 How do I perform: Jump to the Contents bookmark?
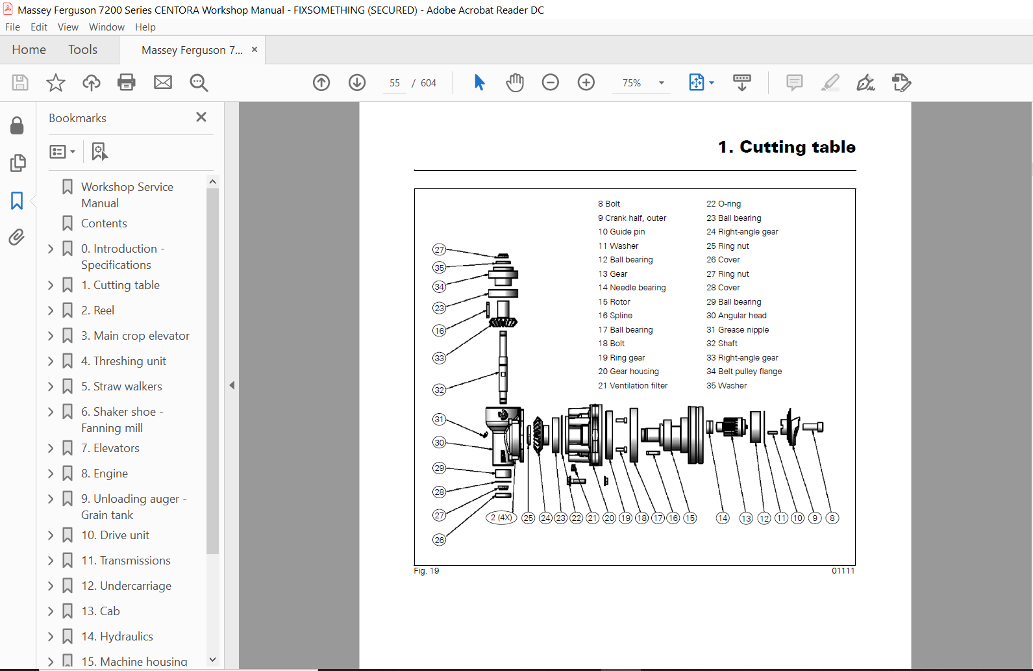pos(104,223)
